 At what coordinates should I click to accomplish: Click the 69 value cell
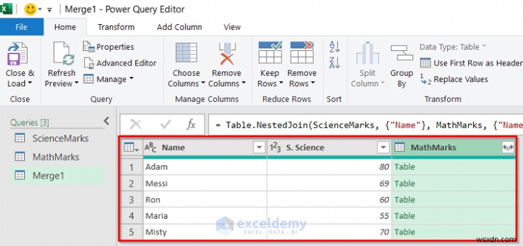point(329,183)
